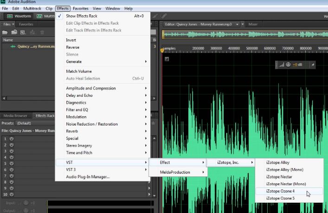The image size is (328, 213).
Task: Expand the Reverb submenu
Action: 103,131
